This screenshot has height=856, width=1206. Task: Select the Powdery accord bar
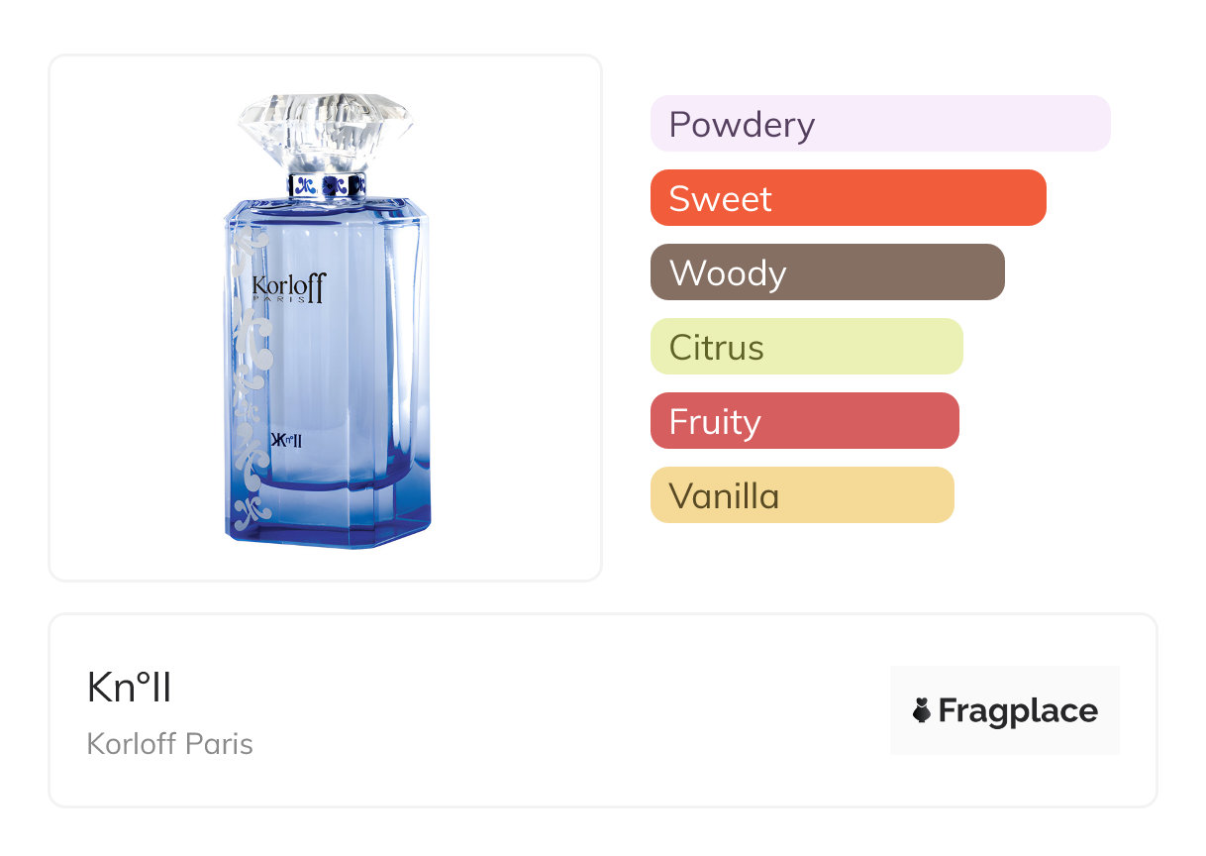880,124
